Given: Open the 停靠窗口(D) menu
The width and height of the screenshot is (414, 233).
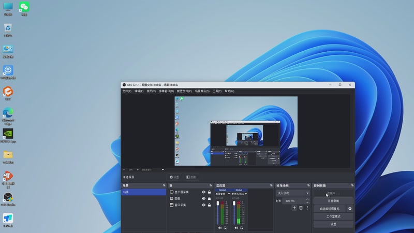Looking at the screenshot, I should pos(166,91).
